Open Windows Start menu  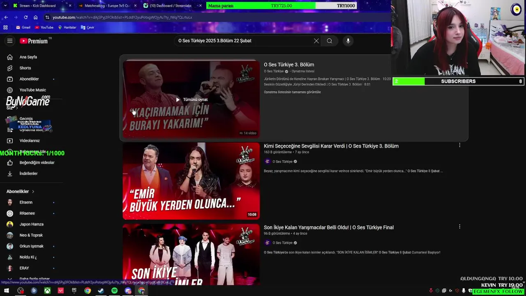tap(7, 291)
